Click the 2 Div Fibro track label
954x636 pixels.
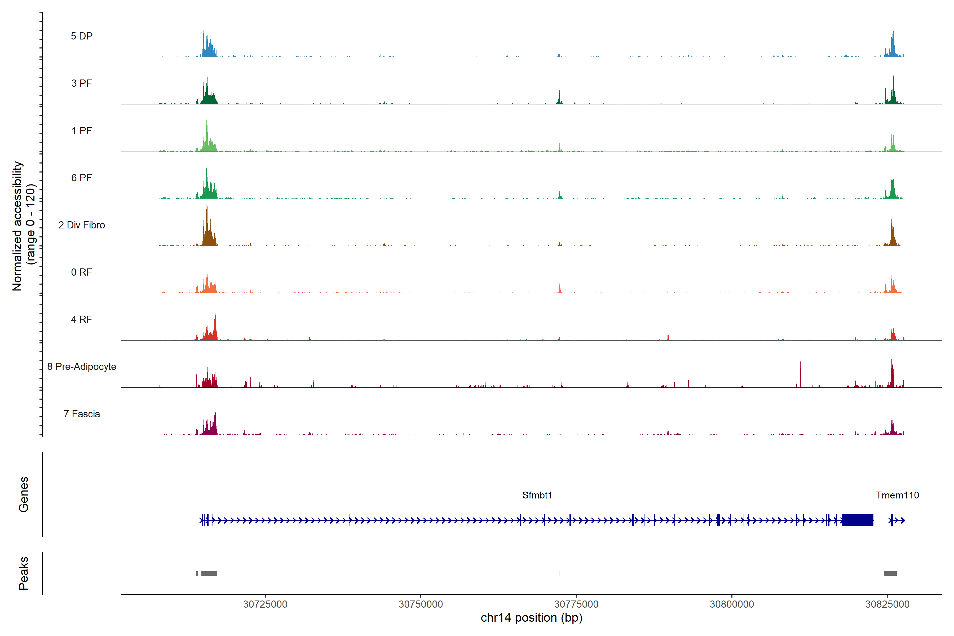82,225
